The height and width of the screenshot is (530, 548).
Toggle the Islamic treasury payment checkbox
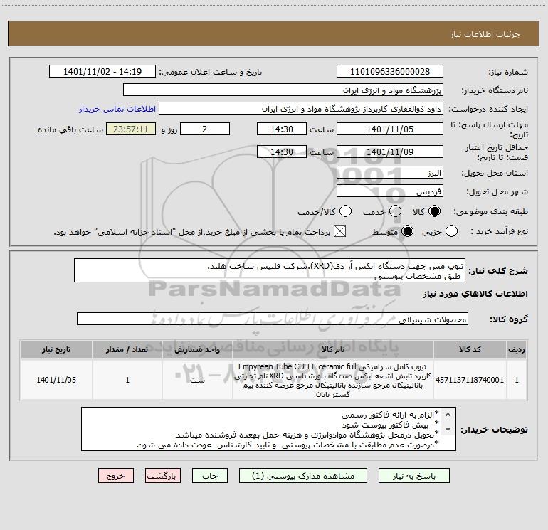pyautogui.click(x=339, y=231)
